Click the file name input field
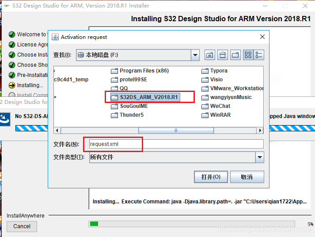This screenshot has height=237, width=315. [176, 144]
